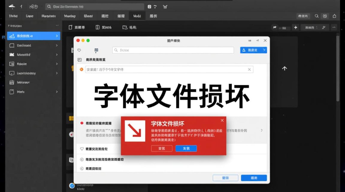Click the library books icon in sidebar
Viewport: 345px width, 192px height.
tap(12, 82)
